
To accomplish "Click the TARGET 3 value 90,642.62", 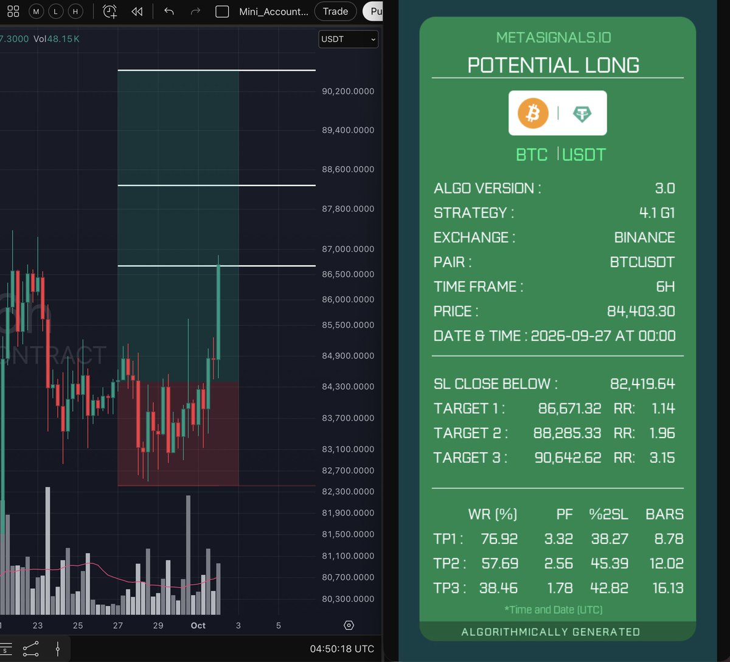I will pos(568,458).
